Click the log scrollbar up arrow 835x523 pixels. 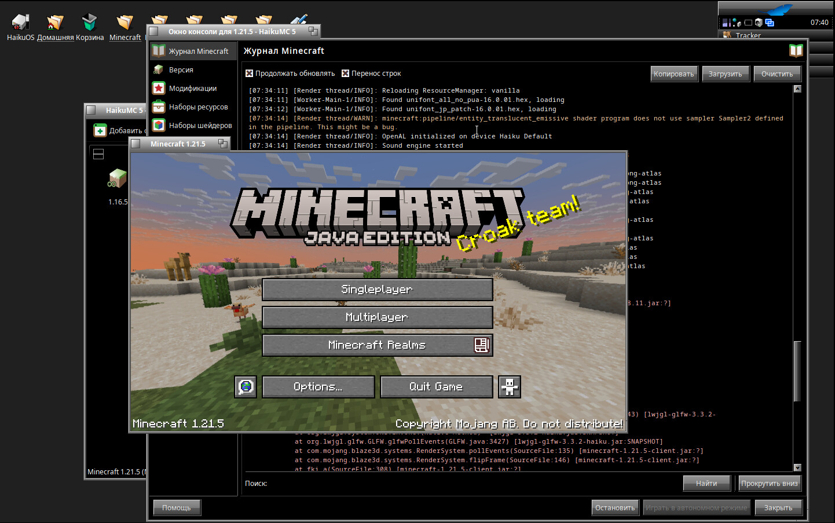[x=797, y=89]
